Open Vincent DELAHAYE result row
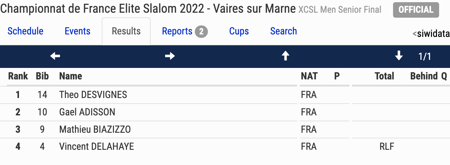Viewport: 450px width, 165px height. coord(225,146)
